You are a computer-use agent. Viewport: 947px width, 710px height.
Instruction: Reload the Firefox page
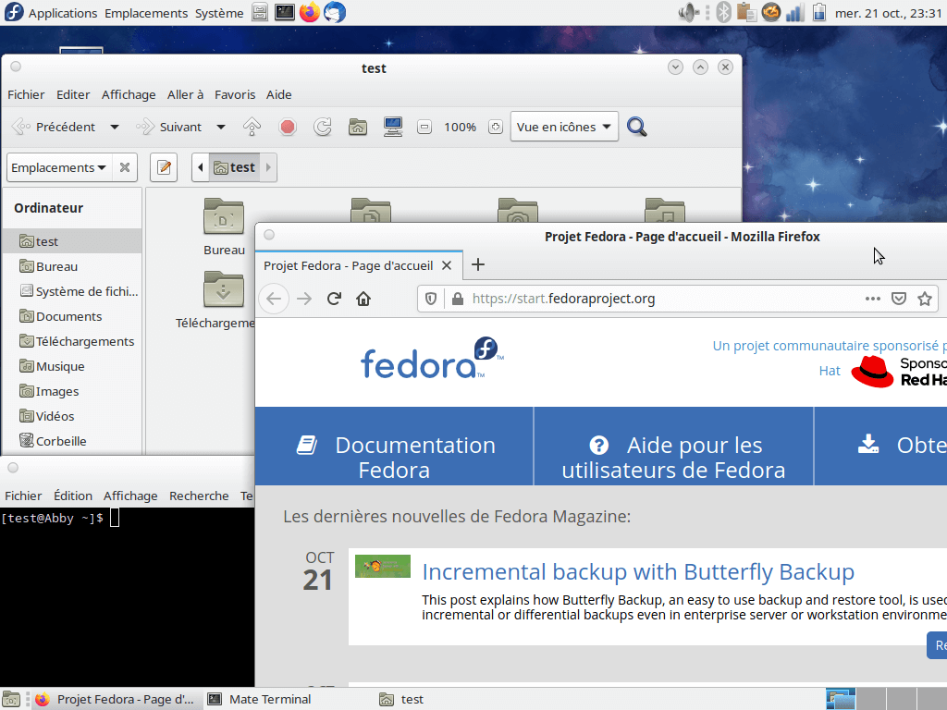click(334, 299)
